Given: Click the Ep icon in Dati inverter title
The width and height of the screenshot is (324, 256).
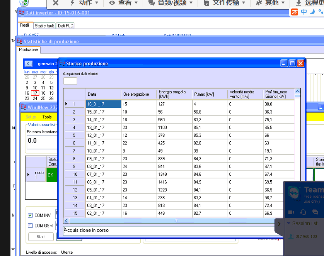Looking at the screenshot, I should [22, 12].
